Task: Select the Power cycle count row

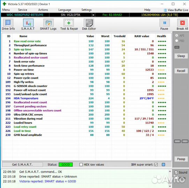Action: point(86,78)
